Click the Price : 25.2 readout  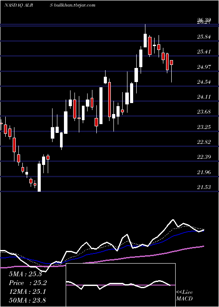point(28,283)
